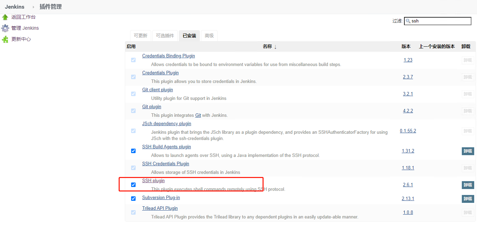Click the Credentials Plugin checkbox
The height and width of the screenshot is (234, 477).
point(133,77)
